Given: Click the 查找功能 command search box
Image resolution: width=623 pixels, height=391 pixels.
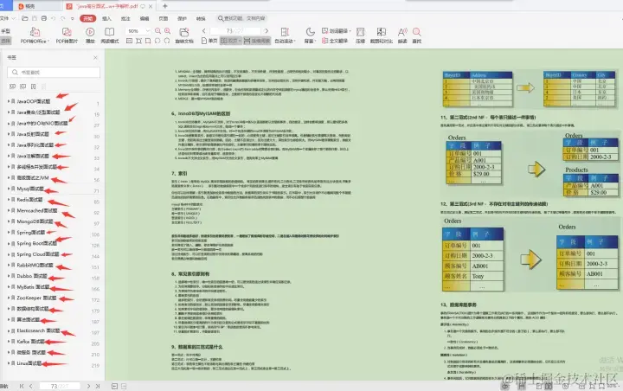Looking at the screenshot, I should (x=241, y=18).
